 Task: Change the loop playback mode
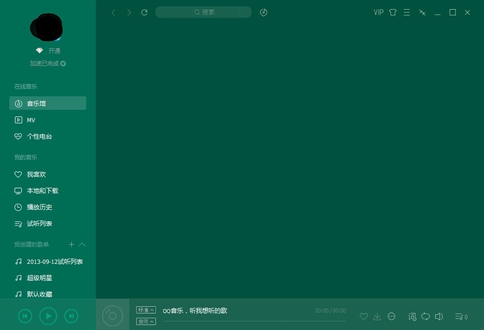pyautogui.click(x=426, y=317)
